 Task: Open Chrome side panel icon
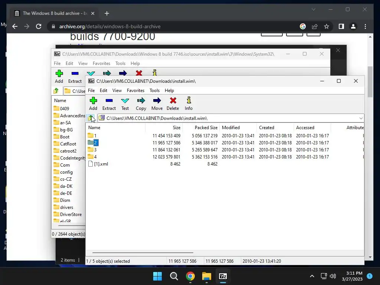(341, 26)
